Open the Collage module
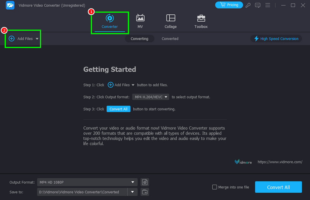310x200 pixels. point(170,19)
